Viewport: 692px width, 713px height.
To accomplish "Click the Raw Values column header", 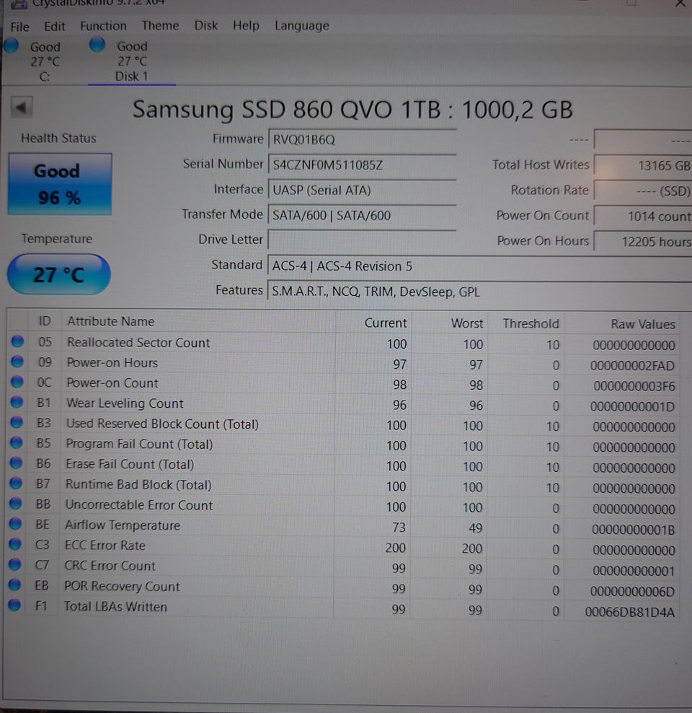I will [x=622, y=324].
